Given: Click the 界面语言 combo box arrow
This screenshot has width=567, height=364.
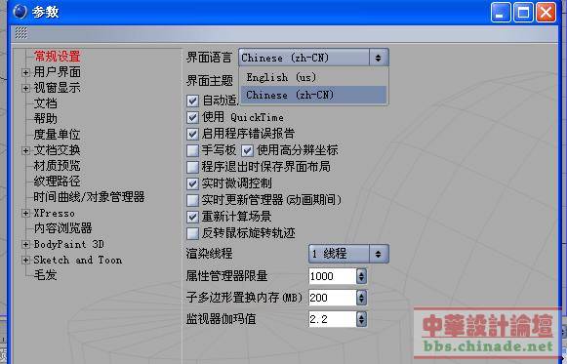Looking at the screenshot, I should (379, 58).
